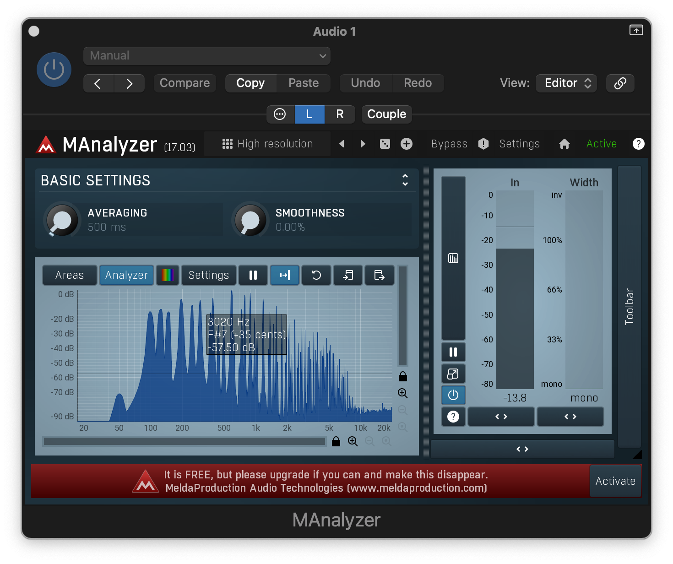Pause the spectrum analyzer display
The height and width of the screenshot is (564, 673).
253,275
